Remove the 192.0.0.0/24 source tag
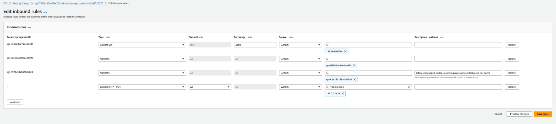Image resolution: width=556 pixels, height=124 pixels. [x=343, y=93]
